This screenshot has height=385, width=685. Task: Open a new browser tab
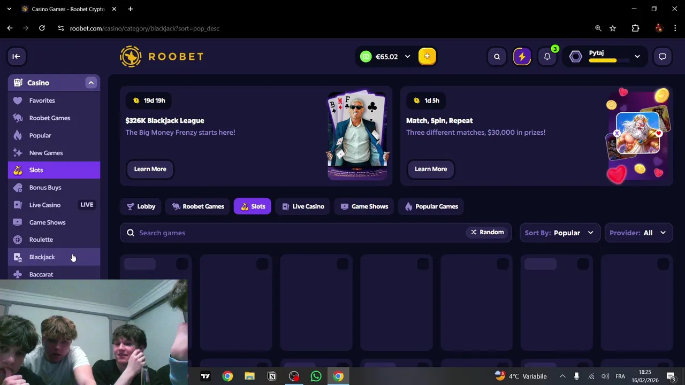(130, 9)
